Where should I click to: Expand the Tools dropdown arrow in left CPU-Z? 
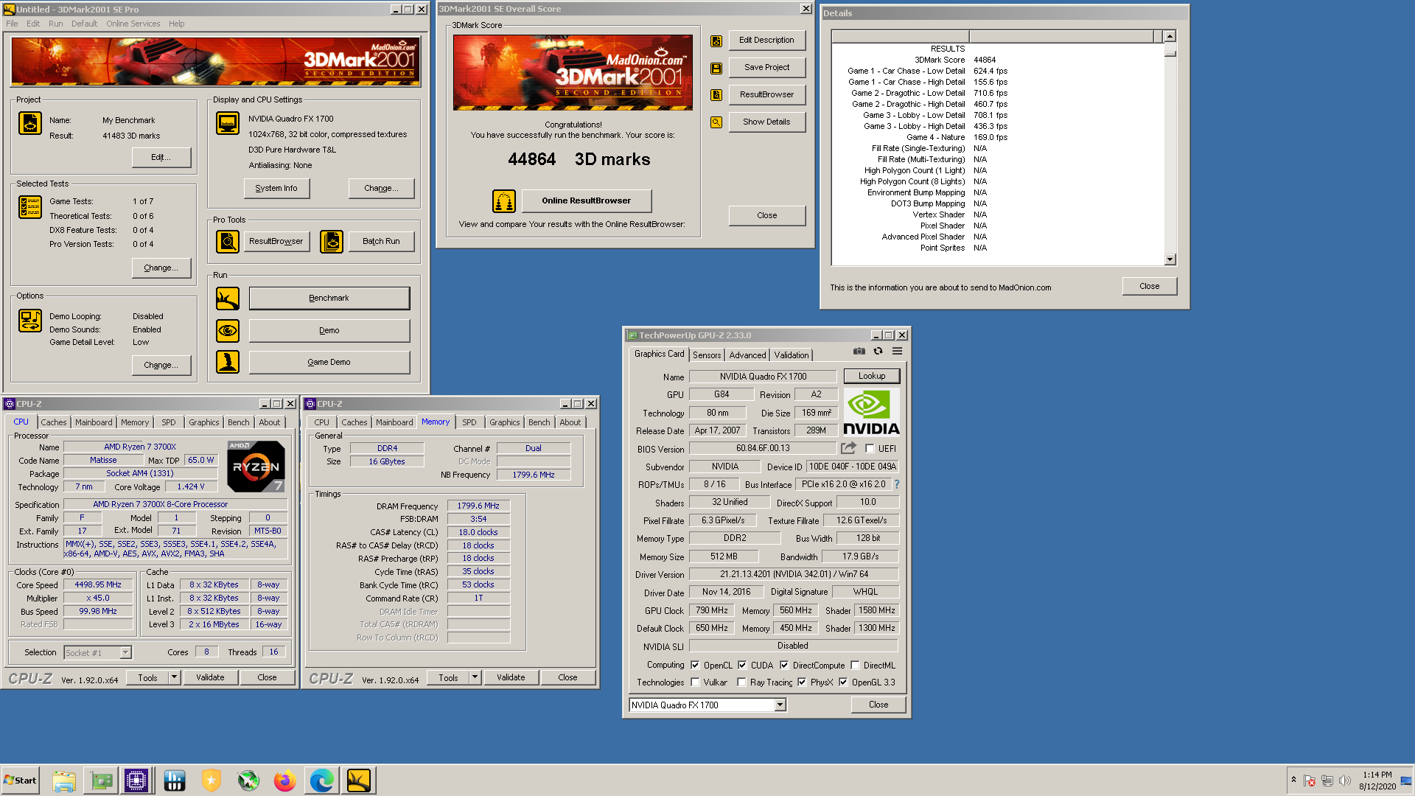tap(175, 677)
